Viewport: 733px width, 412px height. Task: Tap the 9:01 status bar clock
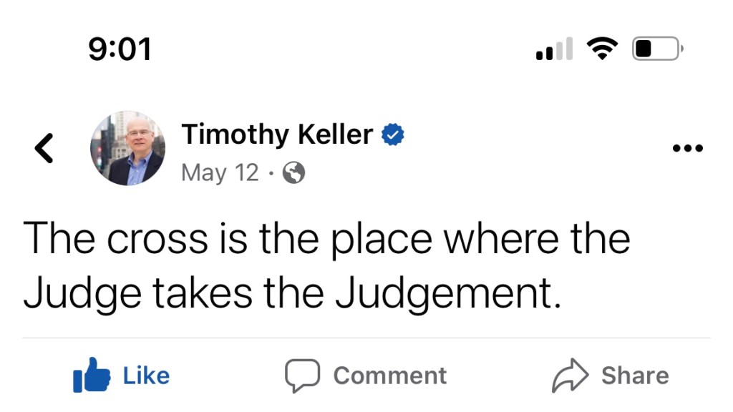[x=120, y=49]
